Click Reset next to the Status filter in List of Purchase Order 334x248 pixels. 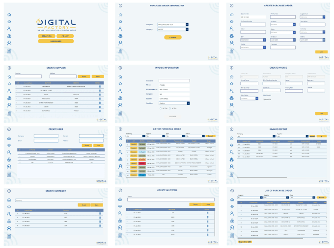[x=210, y=136]
